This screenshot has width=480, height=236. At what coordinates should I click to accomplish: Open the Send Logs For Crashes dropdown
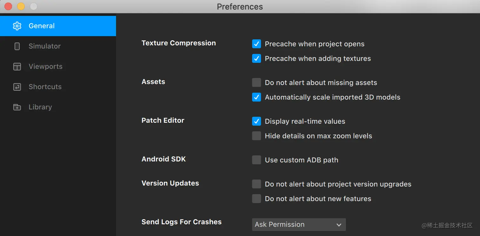pos(298,225)
